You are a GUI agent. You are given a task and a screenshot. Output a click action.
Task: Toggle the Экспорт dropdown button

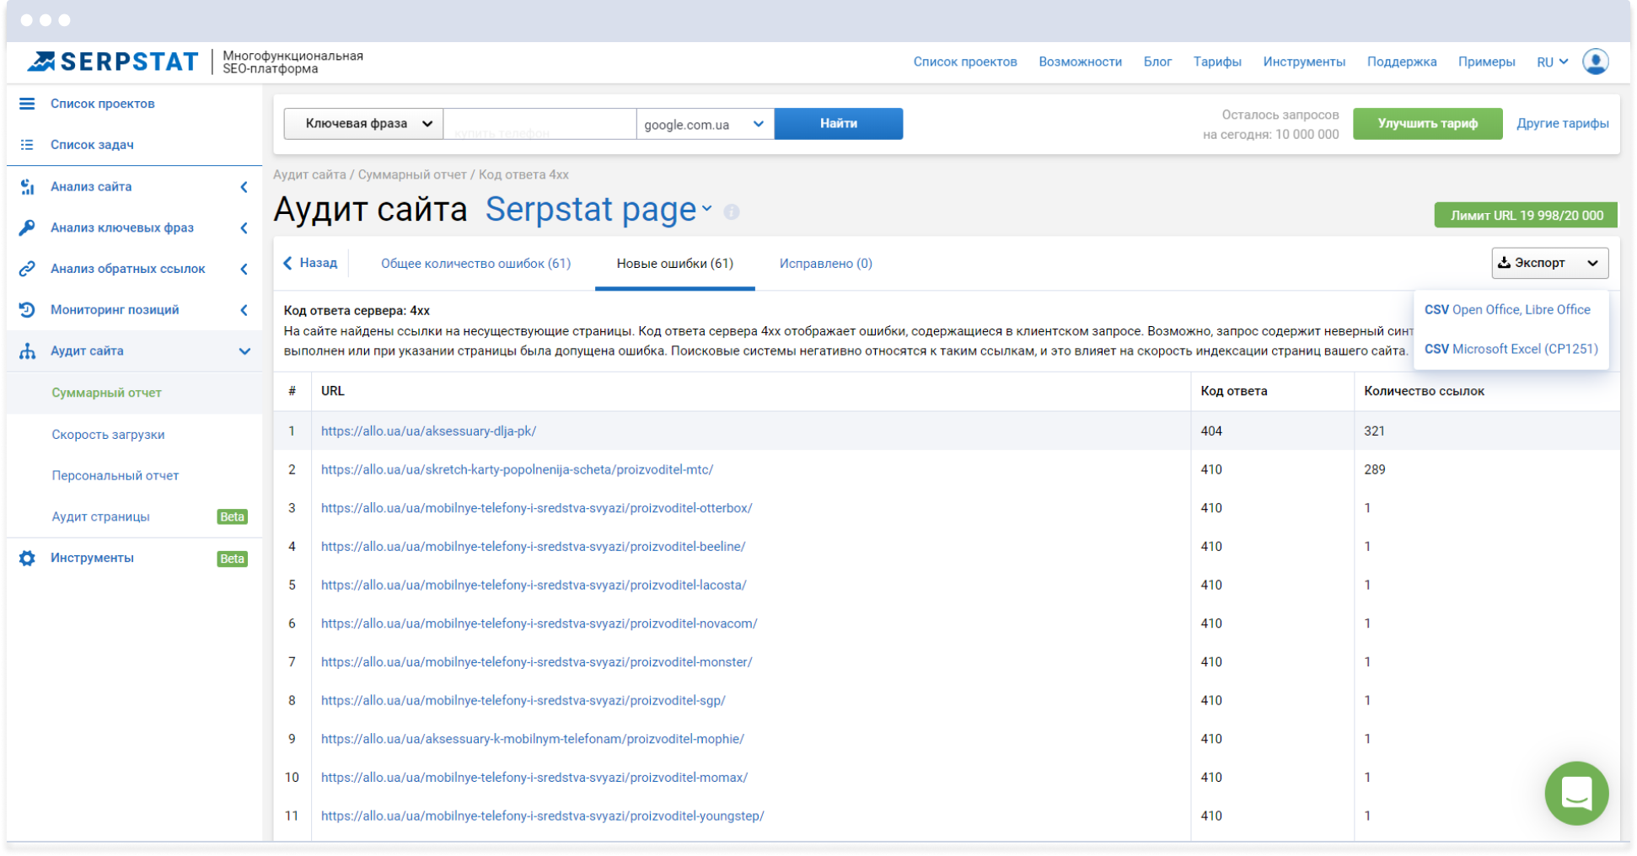click(1549, 263)
